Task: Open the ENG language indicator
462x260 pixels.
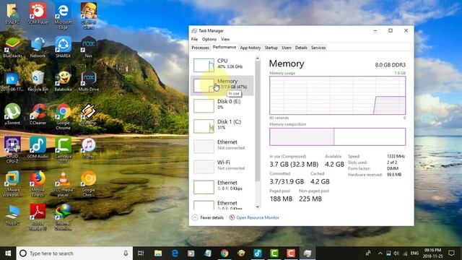Action: pos(414,253)
